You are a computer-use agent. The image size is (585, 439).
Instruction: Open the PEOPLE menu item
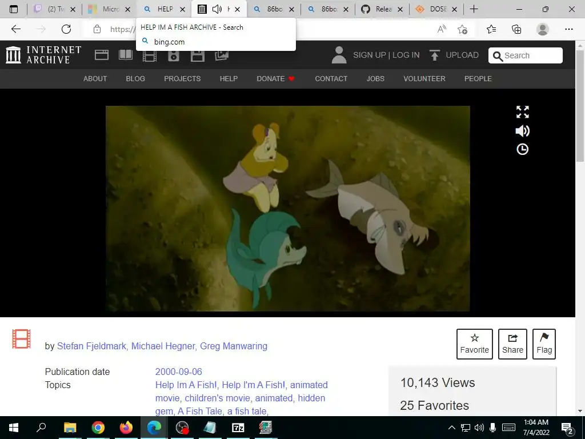(x=478, y=79)
